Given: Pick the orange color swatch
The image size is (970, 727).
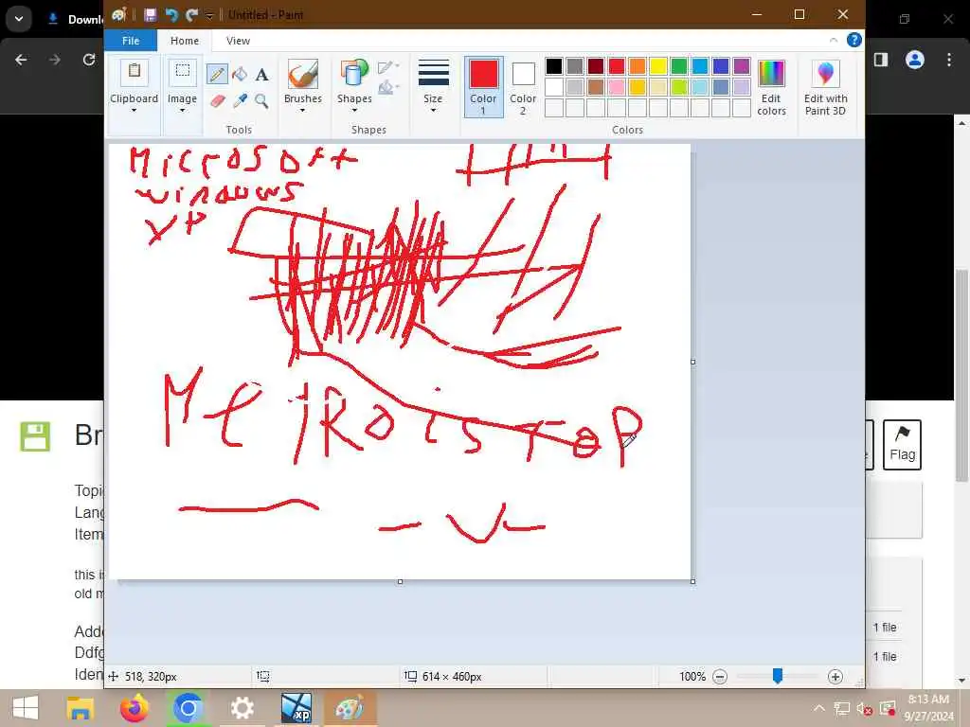Looking at the screenshot, I should click(x=638, y=66).
